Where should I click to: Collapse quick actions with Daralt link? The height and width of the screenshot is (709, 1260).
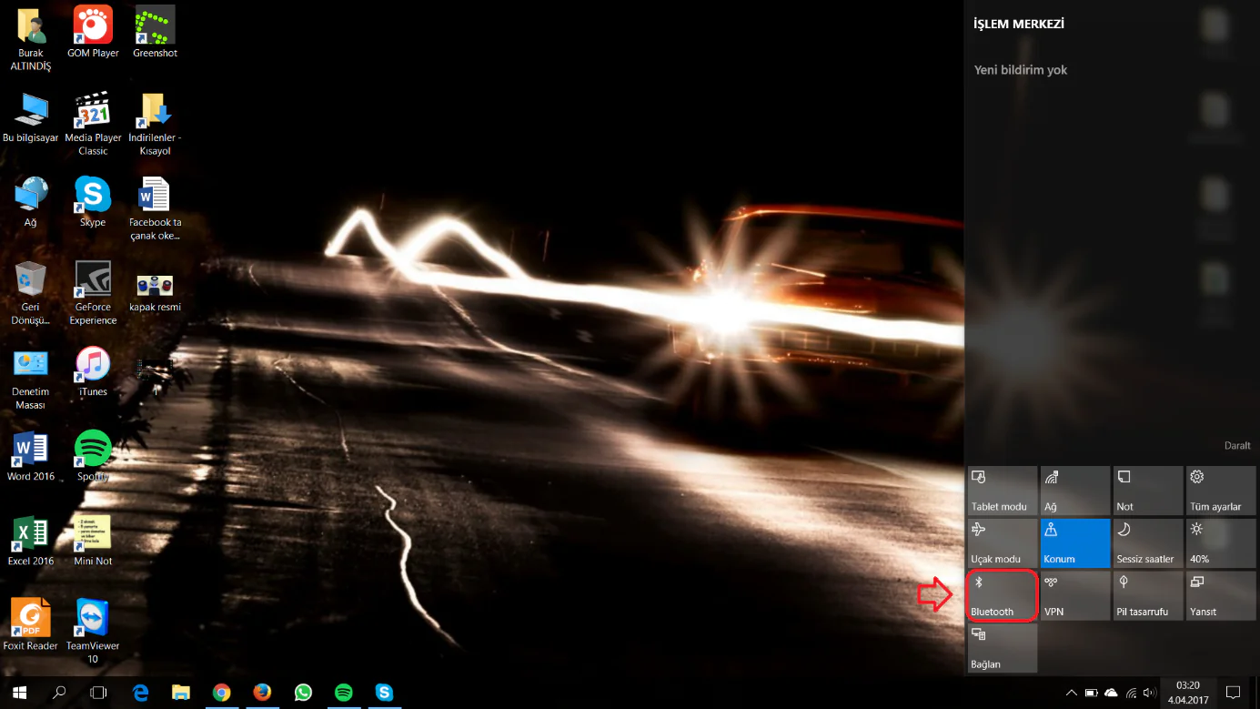click(x=1236, y=446)
